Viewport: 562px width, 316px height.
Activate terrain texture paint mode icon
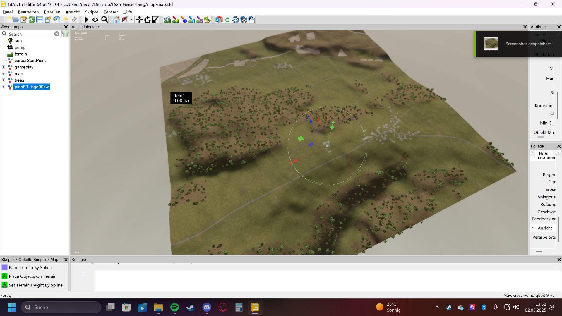tap(175, 20)
